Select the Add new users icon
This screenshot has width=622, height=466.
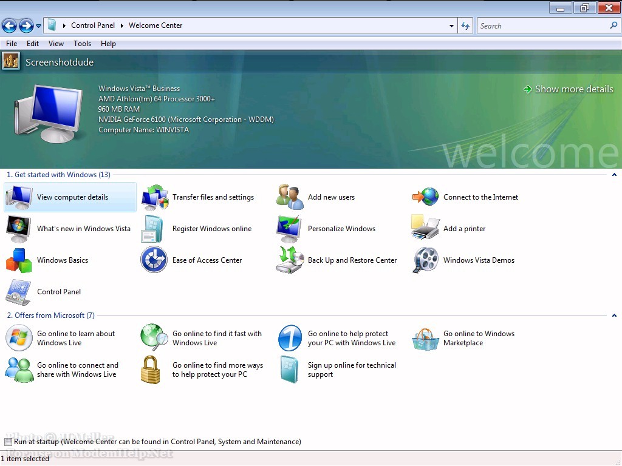pos(290,197)
